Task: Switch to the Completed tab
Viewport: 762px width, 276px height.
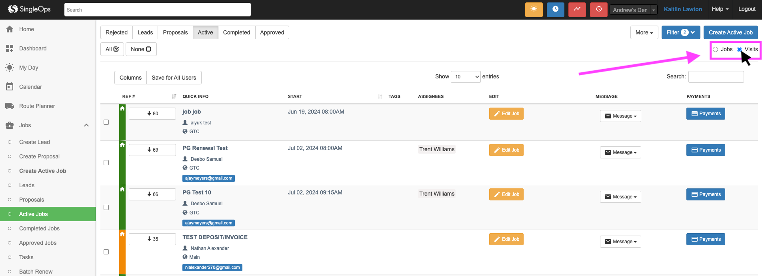Action: coord(236,32)
